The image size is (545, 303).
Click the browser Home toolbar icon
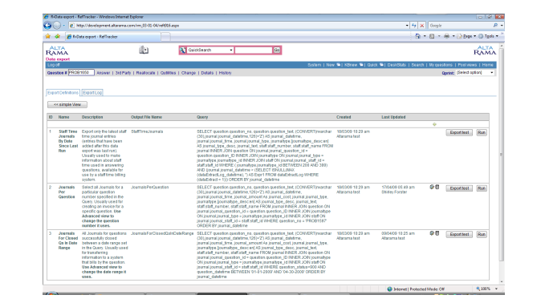click(418, 36)
